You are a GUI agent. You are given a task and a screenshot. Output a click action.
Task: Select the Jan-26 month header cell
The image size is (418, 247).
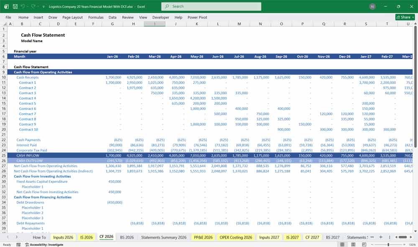[112, 57]
